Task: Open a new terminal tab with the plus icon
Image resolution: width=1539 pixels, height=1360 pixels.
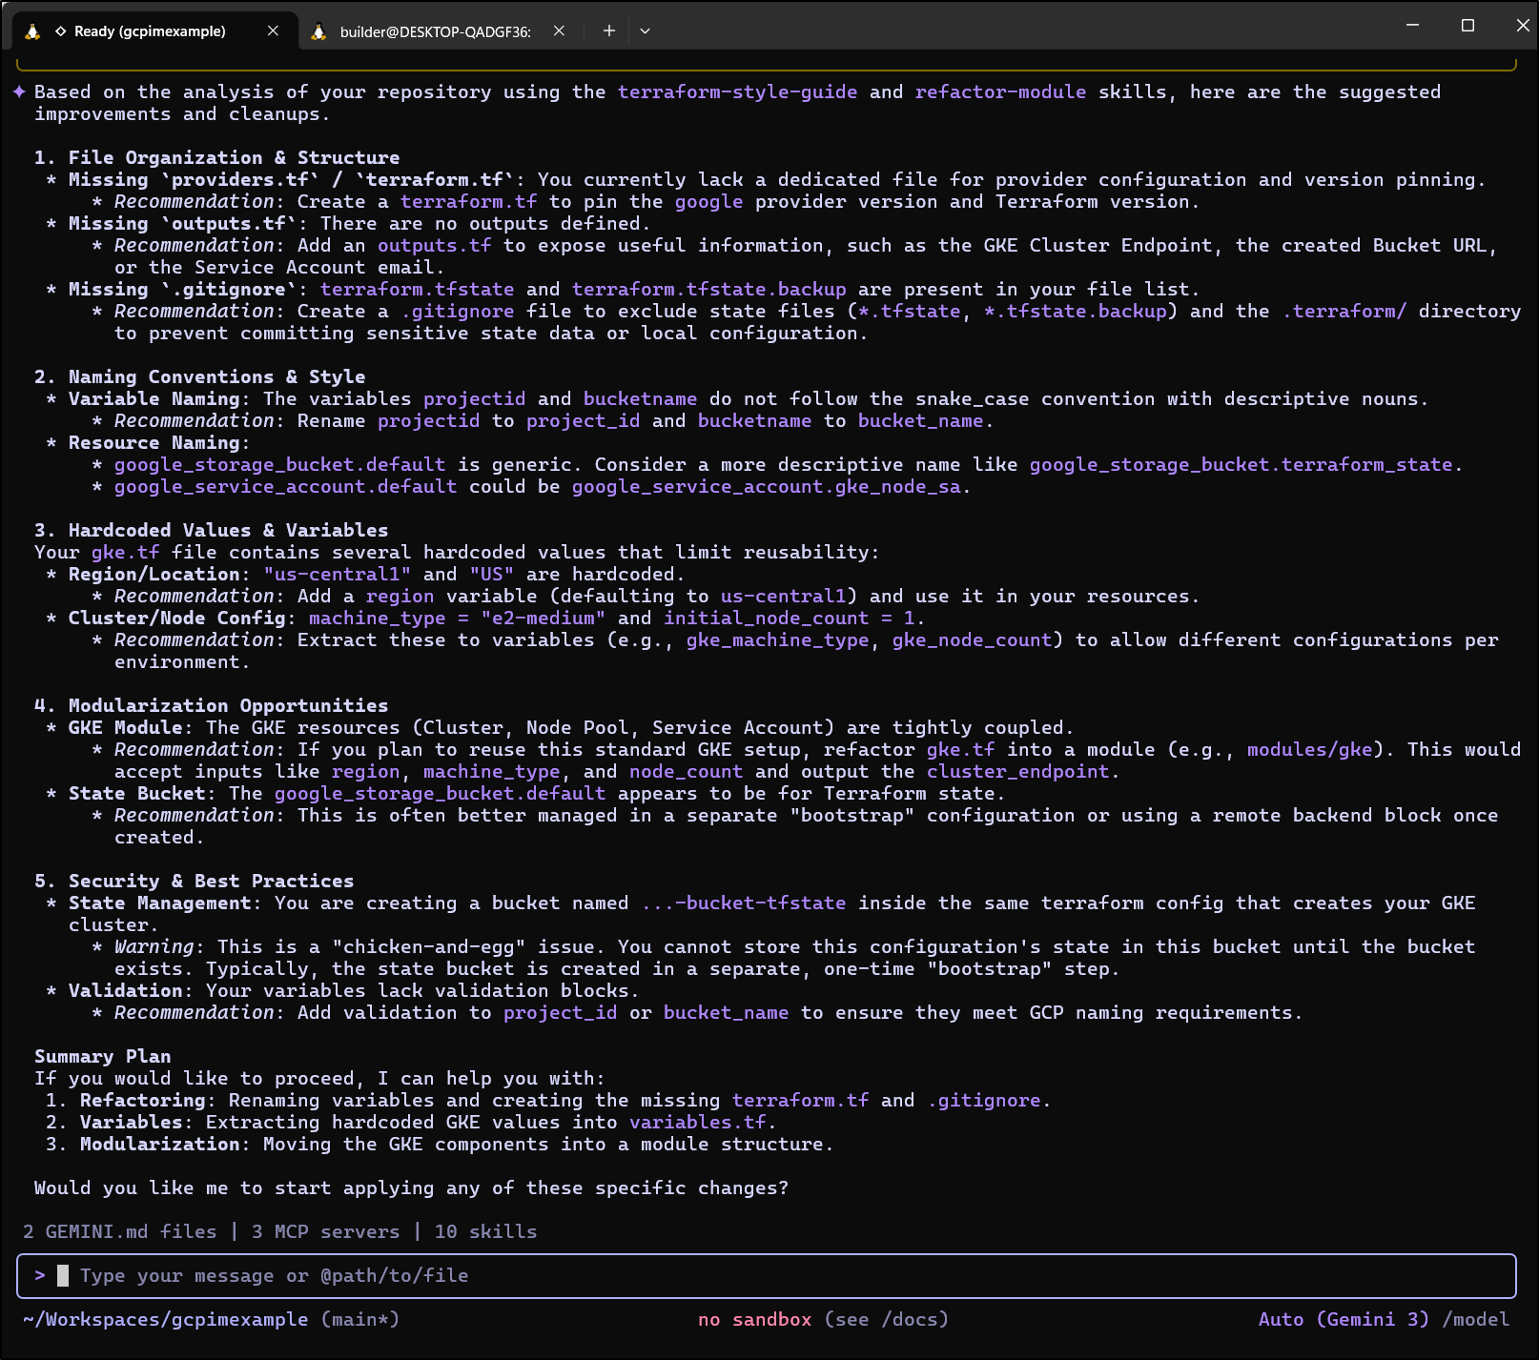Action: [x=608, y=30]
